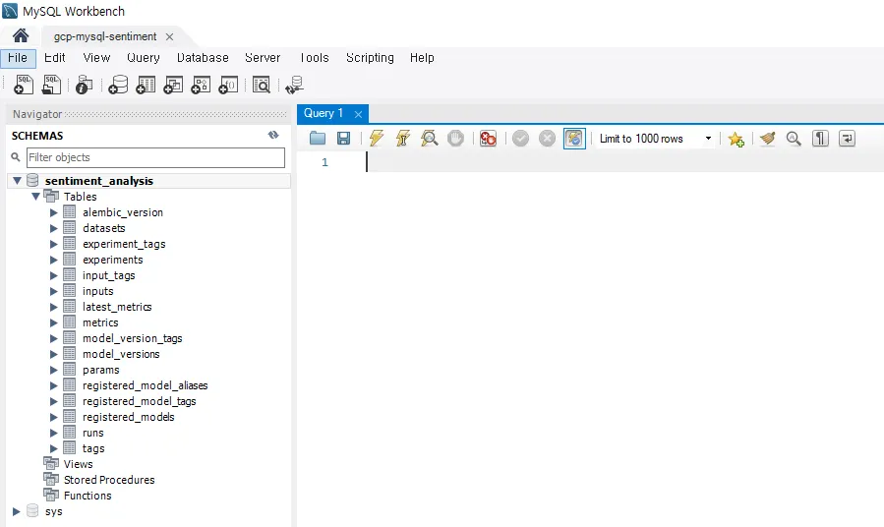Open the Server menu
The width and height of the screenshot is (884, 527).
(263, 58)
